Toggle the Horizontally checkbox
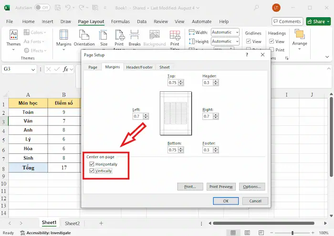The width and height of the screenshot is (334, 236). [92, 164]
